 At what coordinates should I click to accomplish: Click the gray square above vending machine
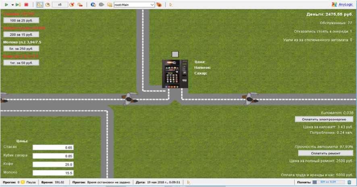click(x=175, y=54)
